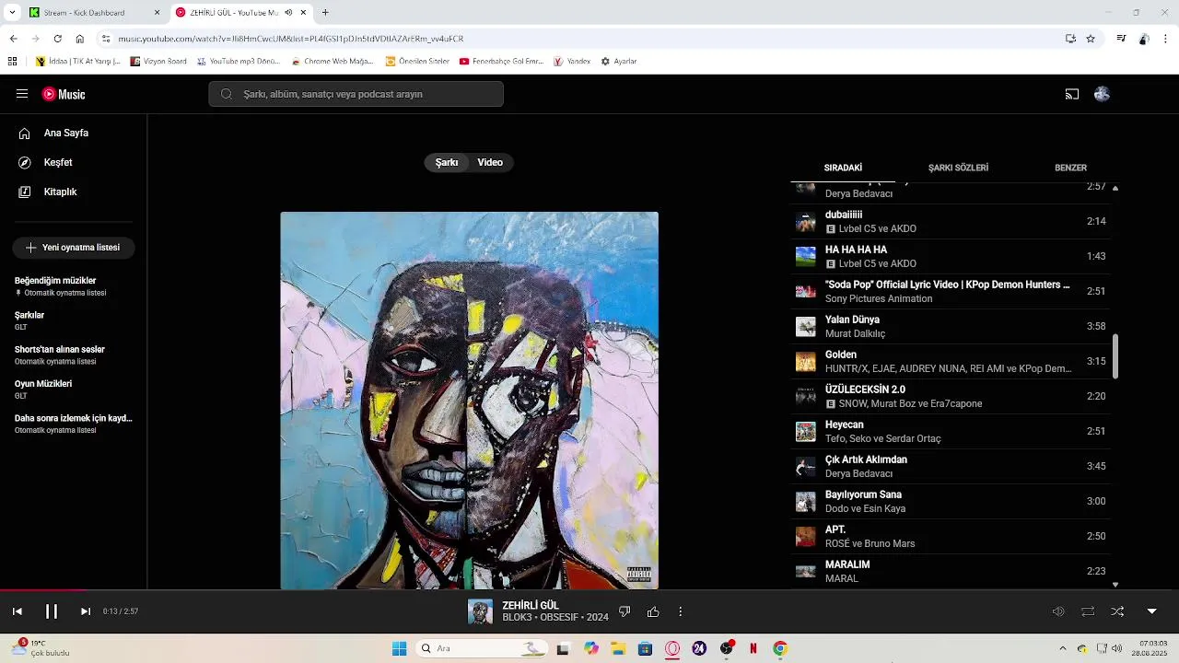Open the tab search dropdown

[x=12, y=13]
